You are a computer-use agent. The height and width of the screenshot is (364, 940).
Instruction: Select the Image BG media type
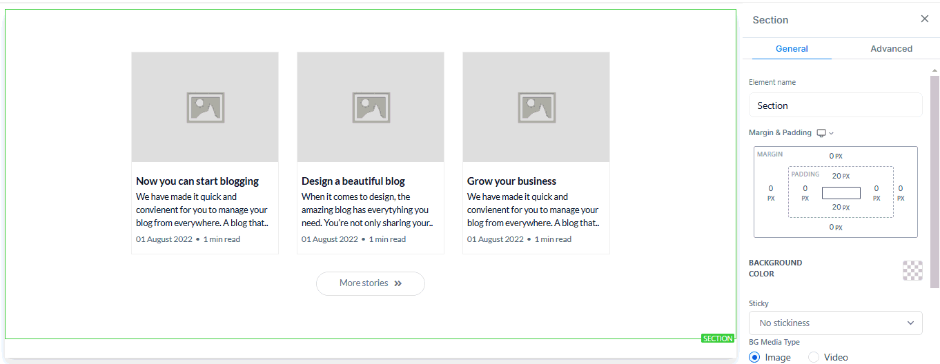click(754, 357)
